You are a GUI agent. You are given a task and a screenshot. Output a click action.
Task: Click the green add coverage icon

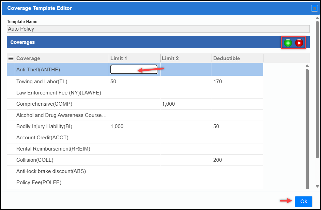click(288, 43)
